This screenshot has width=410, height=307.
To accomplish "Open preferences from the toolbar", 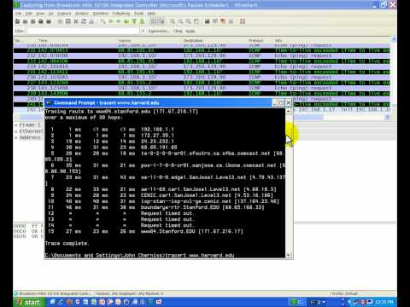I will coord(231,21).
